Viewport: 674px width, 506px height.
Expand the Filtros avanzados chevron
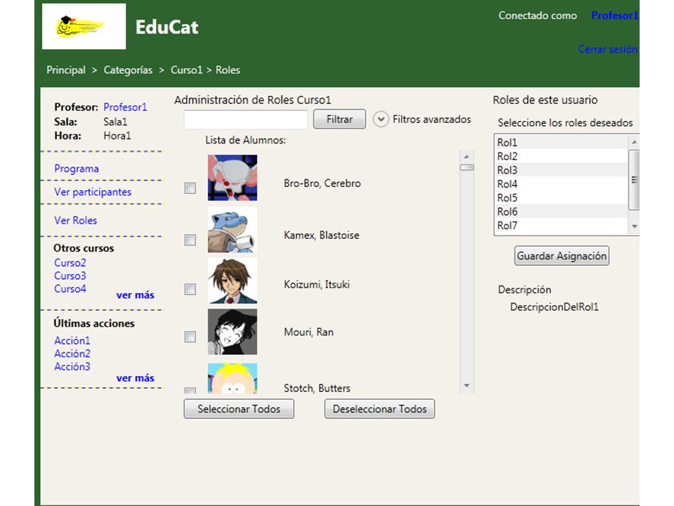[x=381, y=119]
